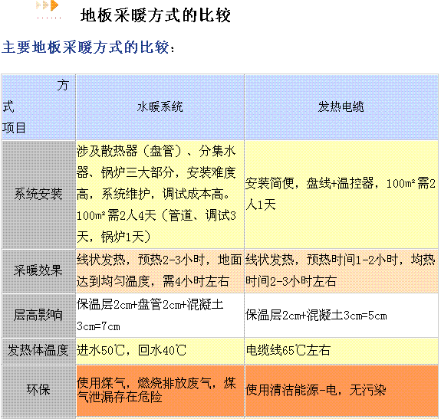Click the orange arrow icon beside the title
This screenshot has height=419, width=441.
[x=48, y=5]
